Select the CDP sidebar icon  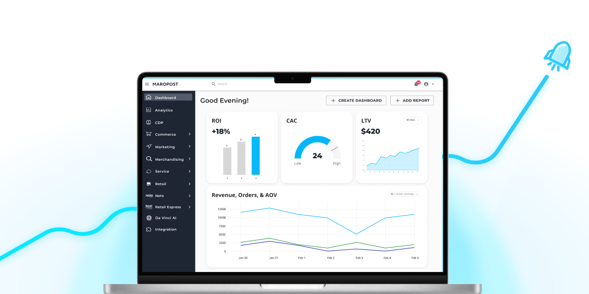tap(149, 122)
